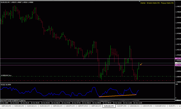
Task: Switch to the EURCAD,H4 chart tab
Action: point(45,106)
